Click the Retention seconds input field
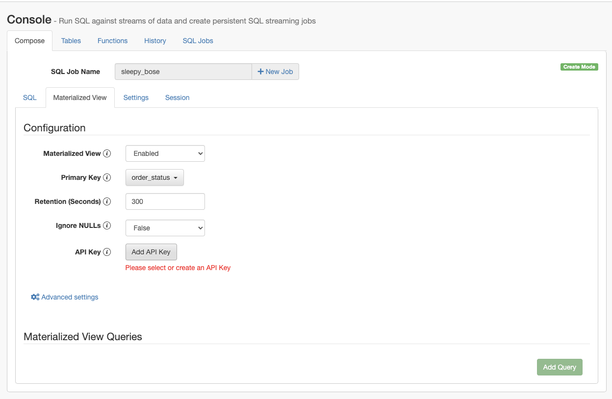612x399 pixels. [x=165, y=201]
